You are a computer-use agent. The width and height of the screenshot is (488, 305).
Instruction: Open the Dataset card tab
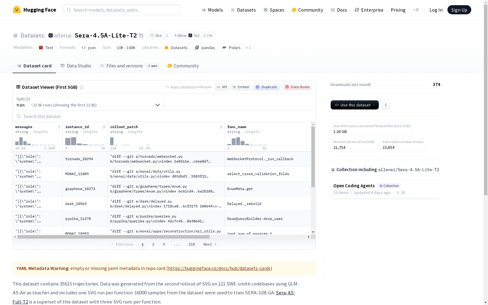pos(34,66)
